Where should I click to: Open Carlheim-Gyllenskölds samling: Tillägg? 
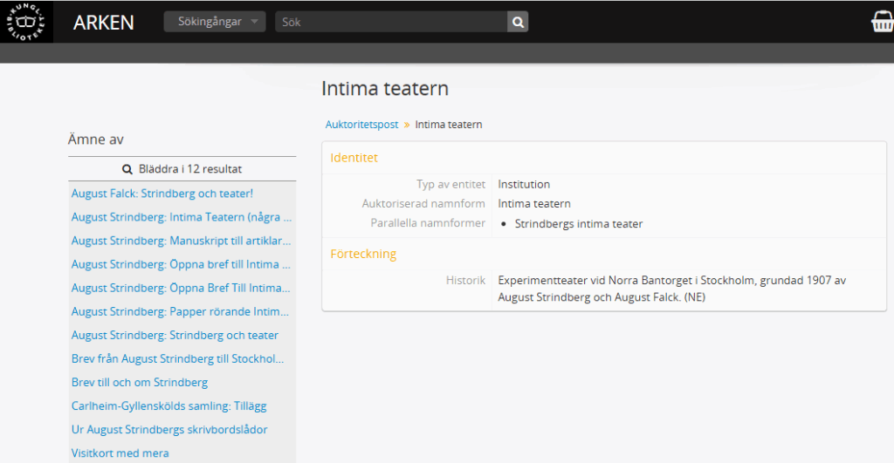coord(168,406)
